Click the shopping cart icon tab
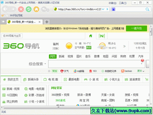Viewport: 153px width, 115px height. coord(147,79)
